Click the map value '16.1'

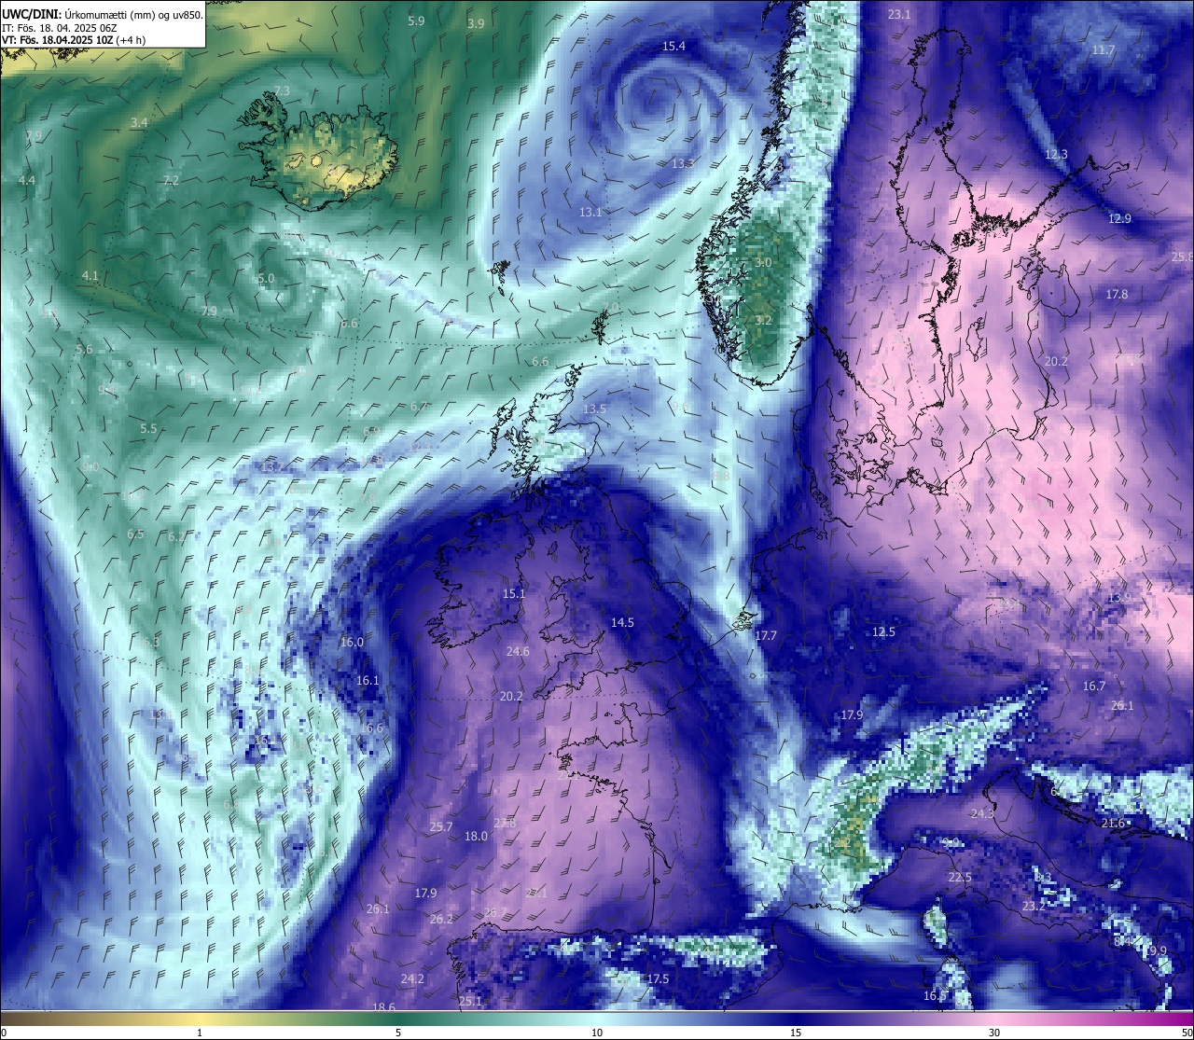click(368, 680)
